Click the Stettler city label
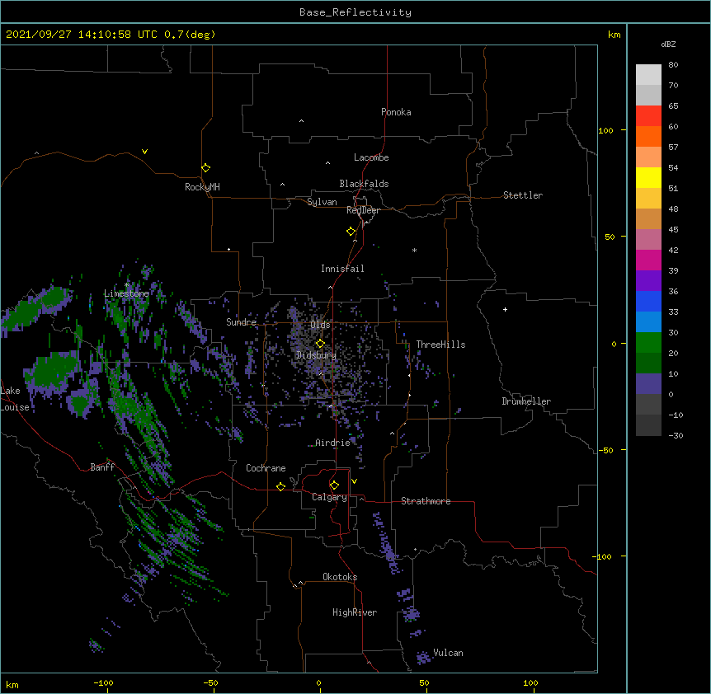Image resolution: width=711 pixels, height=694 pixels. coord(523,195)
